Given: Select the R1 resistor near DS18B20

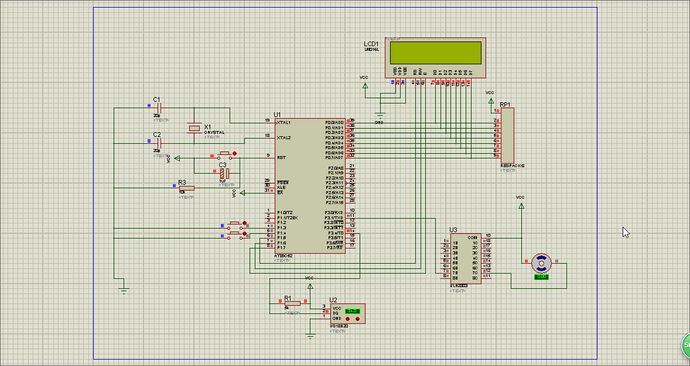Looking at the screenshot, I should point(292,303).
